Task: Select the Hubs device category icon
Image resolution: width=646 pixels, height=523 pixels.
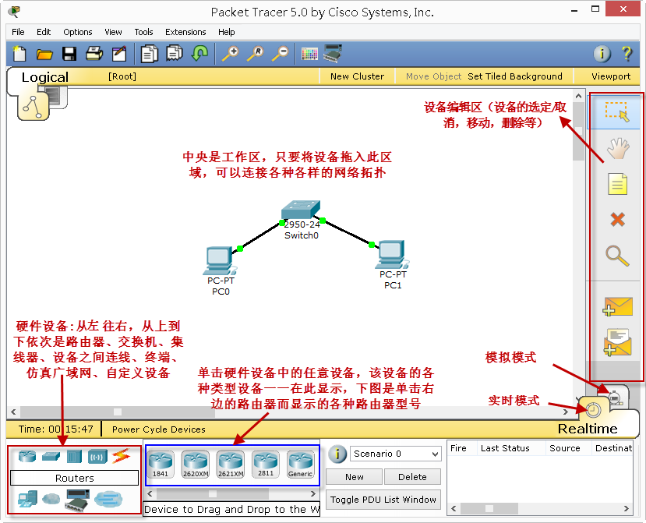Action: coord(74,457)
